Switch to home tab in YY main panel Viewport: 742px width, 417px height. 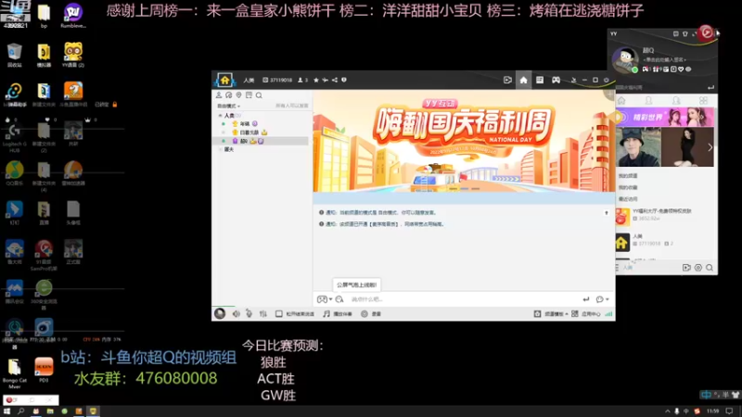tap(621, 101)
